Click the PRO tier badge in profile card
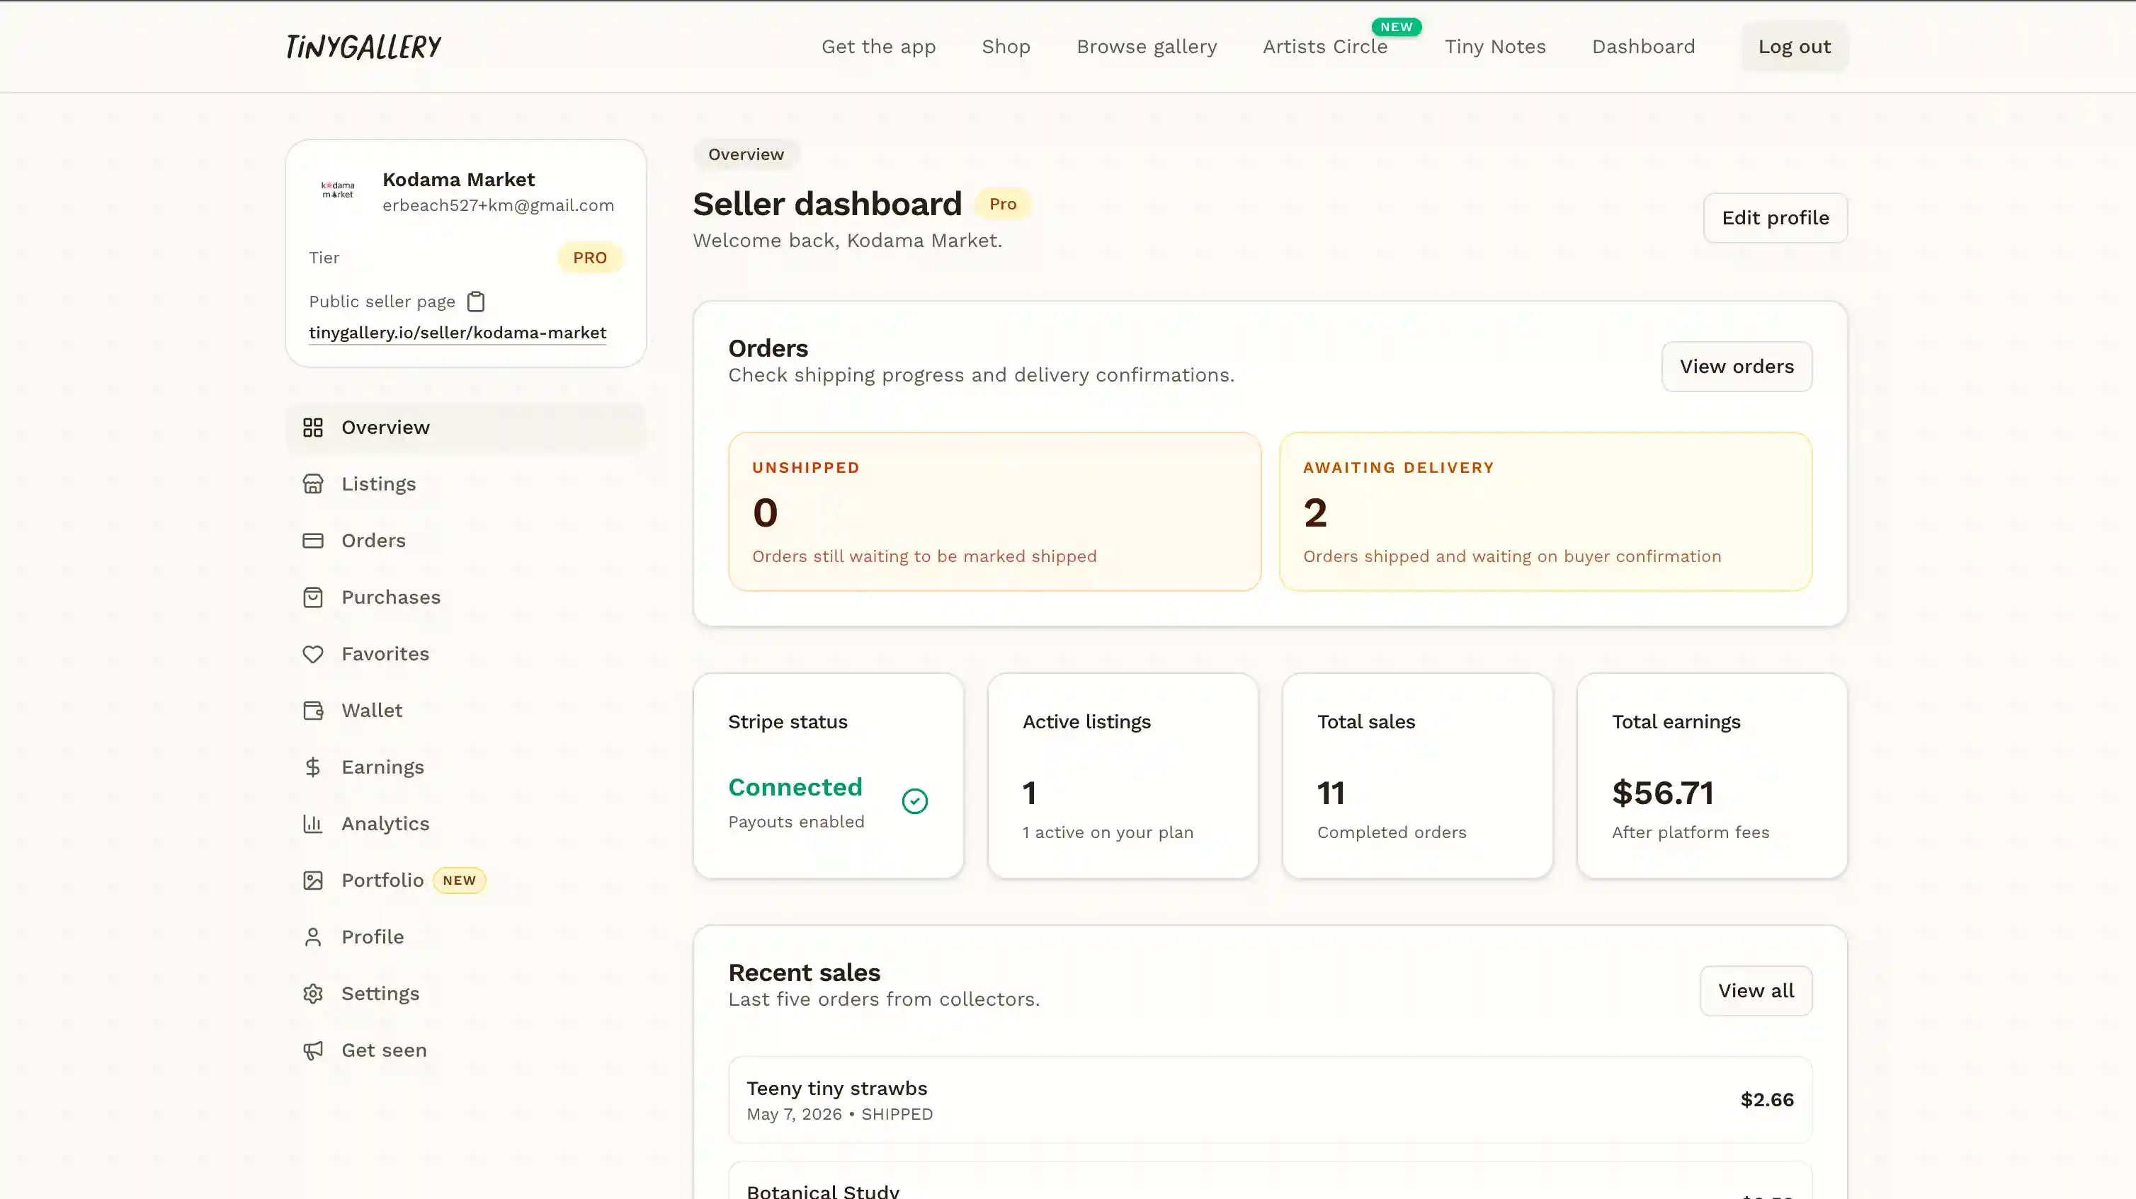The width and height of the screenshot is (2136, 1199). 589,258
